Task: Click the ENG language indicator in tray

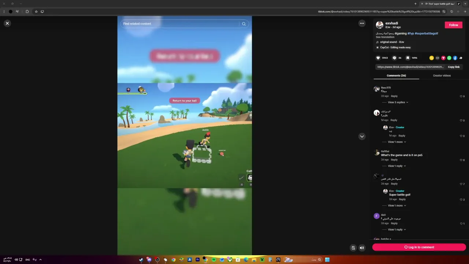Action: 27,260
